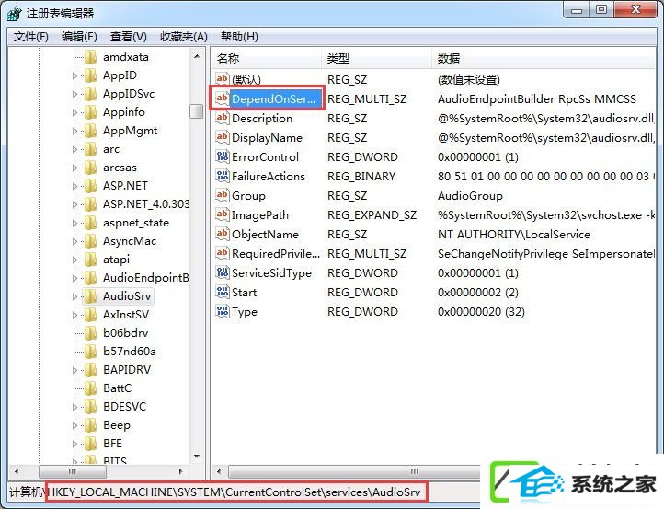Open the 编辑(E) menu
This screenshot has width=664, height=509.
(x=79, y=37)
